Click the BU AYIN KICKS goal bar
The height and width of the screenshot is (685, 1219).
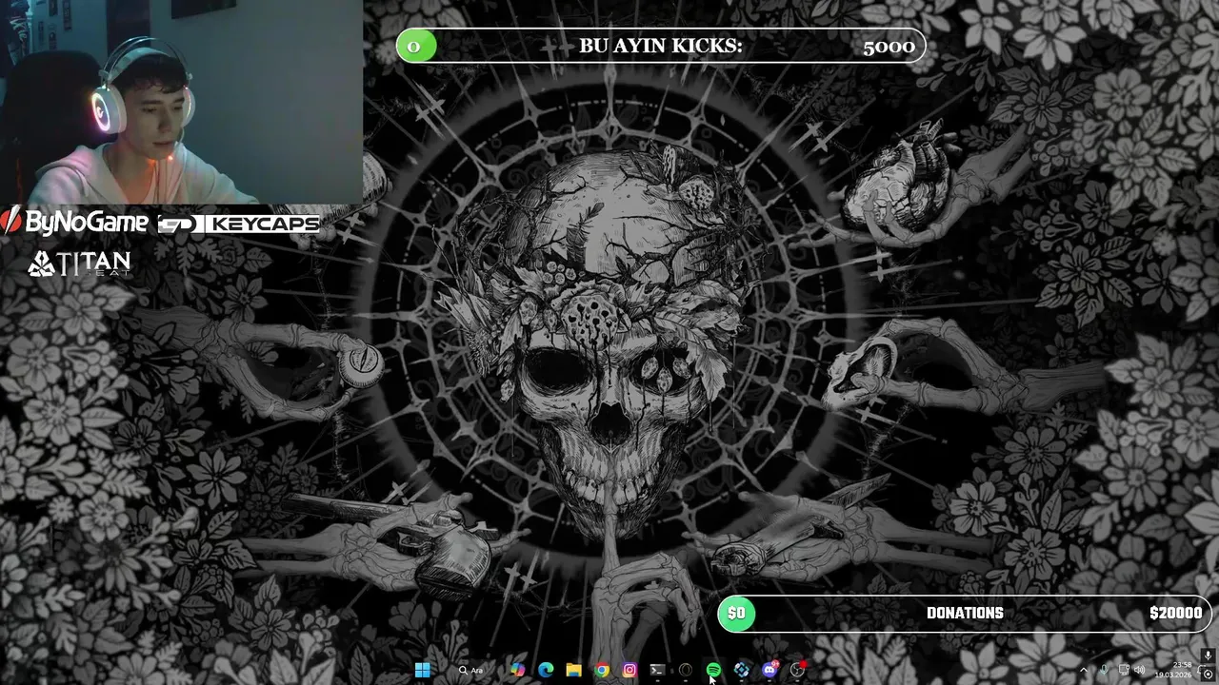tap(661, 46)
